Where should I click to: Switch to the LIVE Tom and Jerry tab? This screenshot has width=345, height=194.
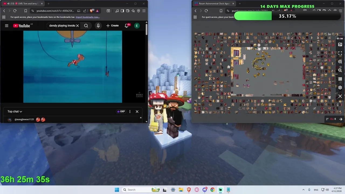[23, 4]
